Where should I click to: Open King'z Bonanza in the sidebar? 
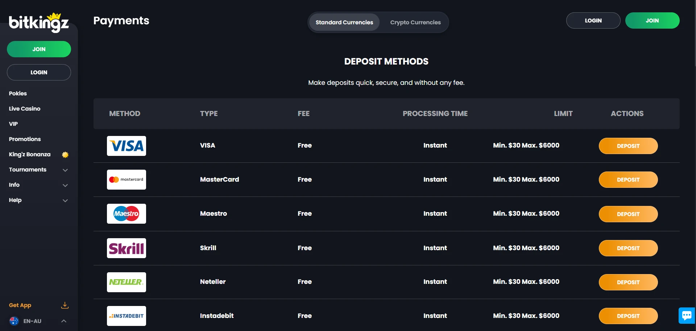(x=30, y=154)
